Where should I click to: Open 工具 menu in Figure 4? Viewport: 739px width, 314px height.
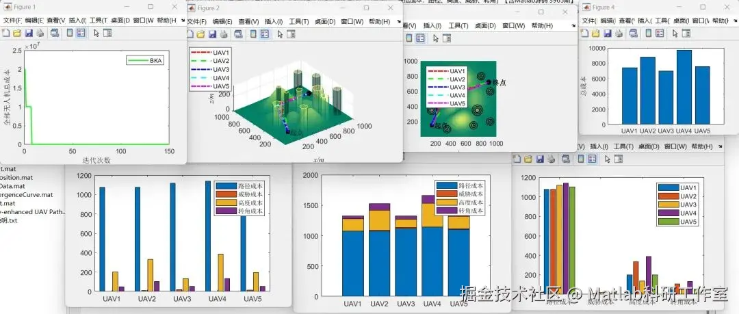click(x=662, y=21)
